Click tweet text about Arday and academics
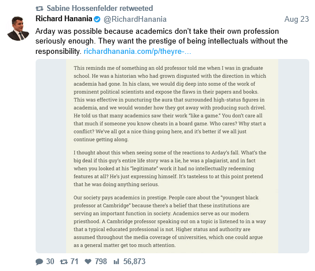Screen dimensions: 315x271 [x=162, y=41]
